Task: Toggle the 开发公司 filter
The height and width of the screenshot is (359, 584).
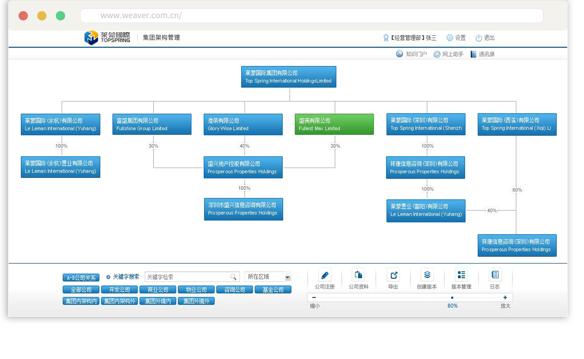Action: (119, 290)
